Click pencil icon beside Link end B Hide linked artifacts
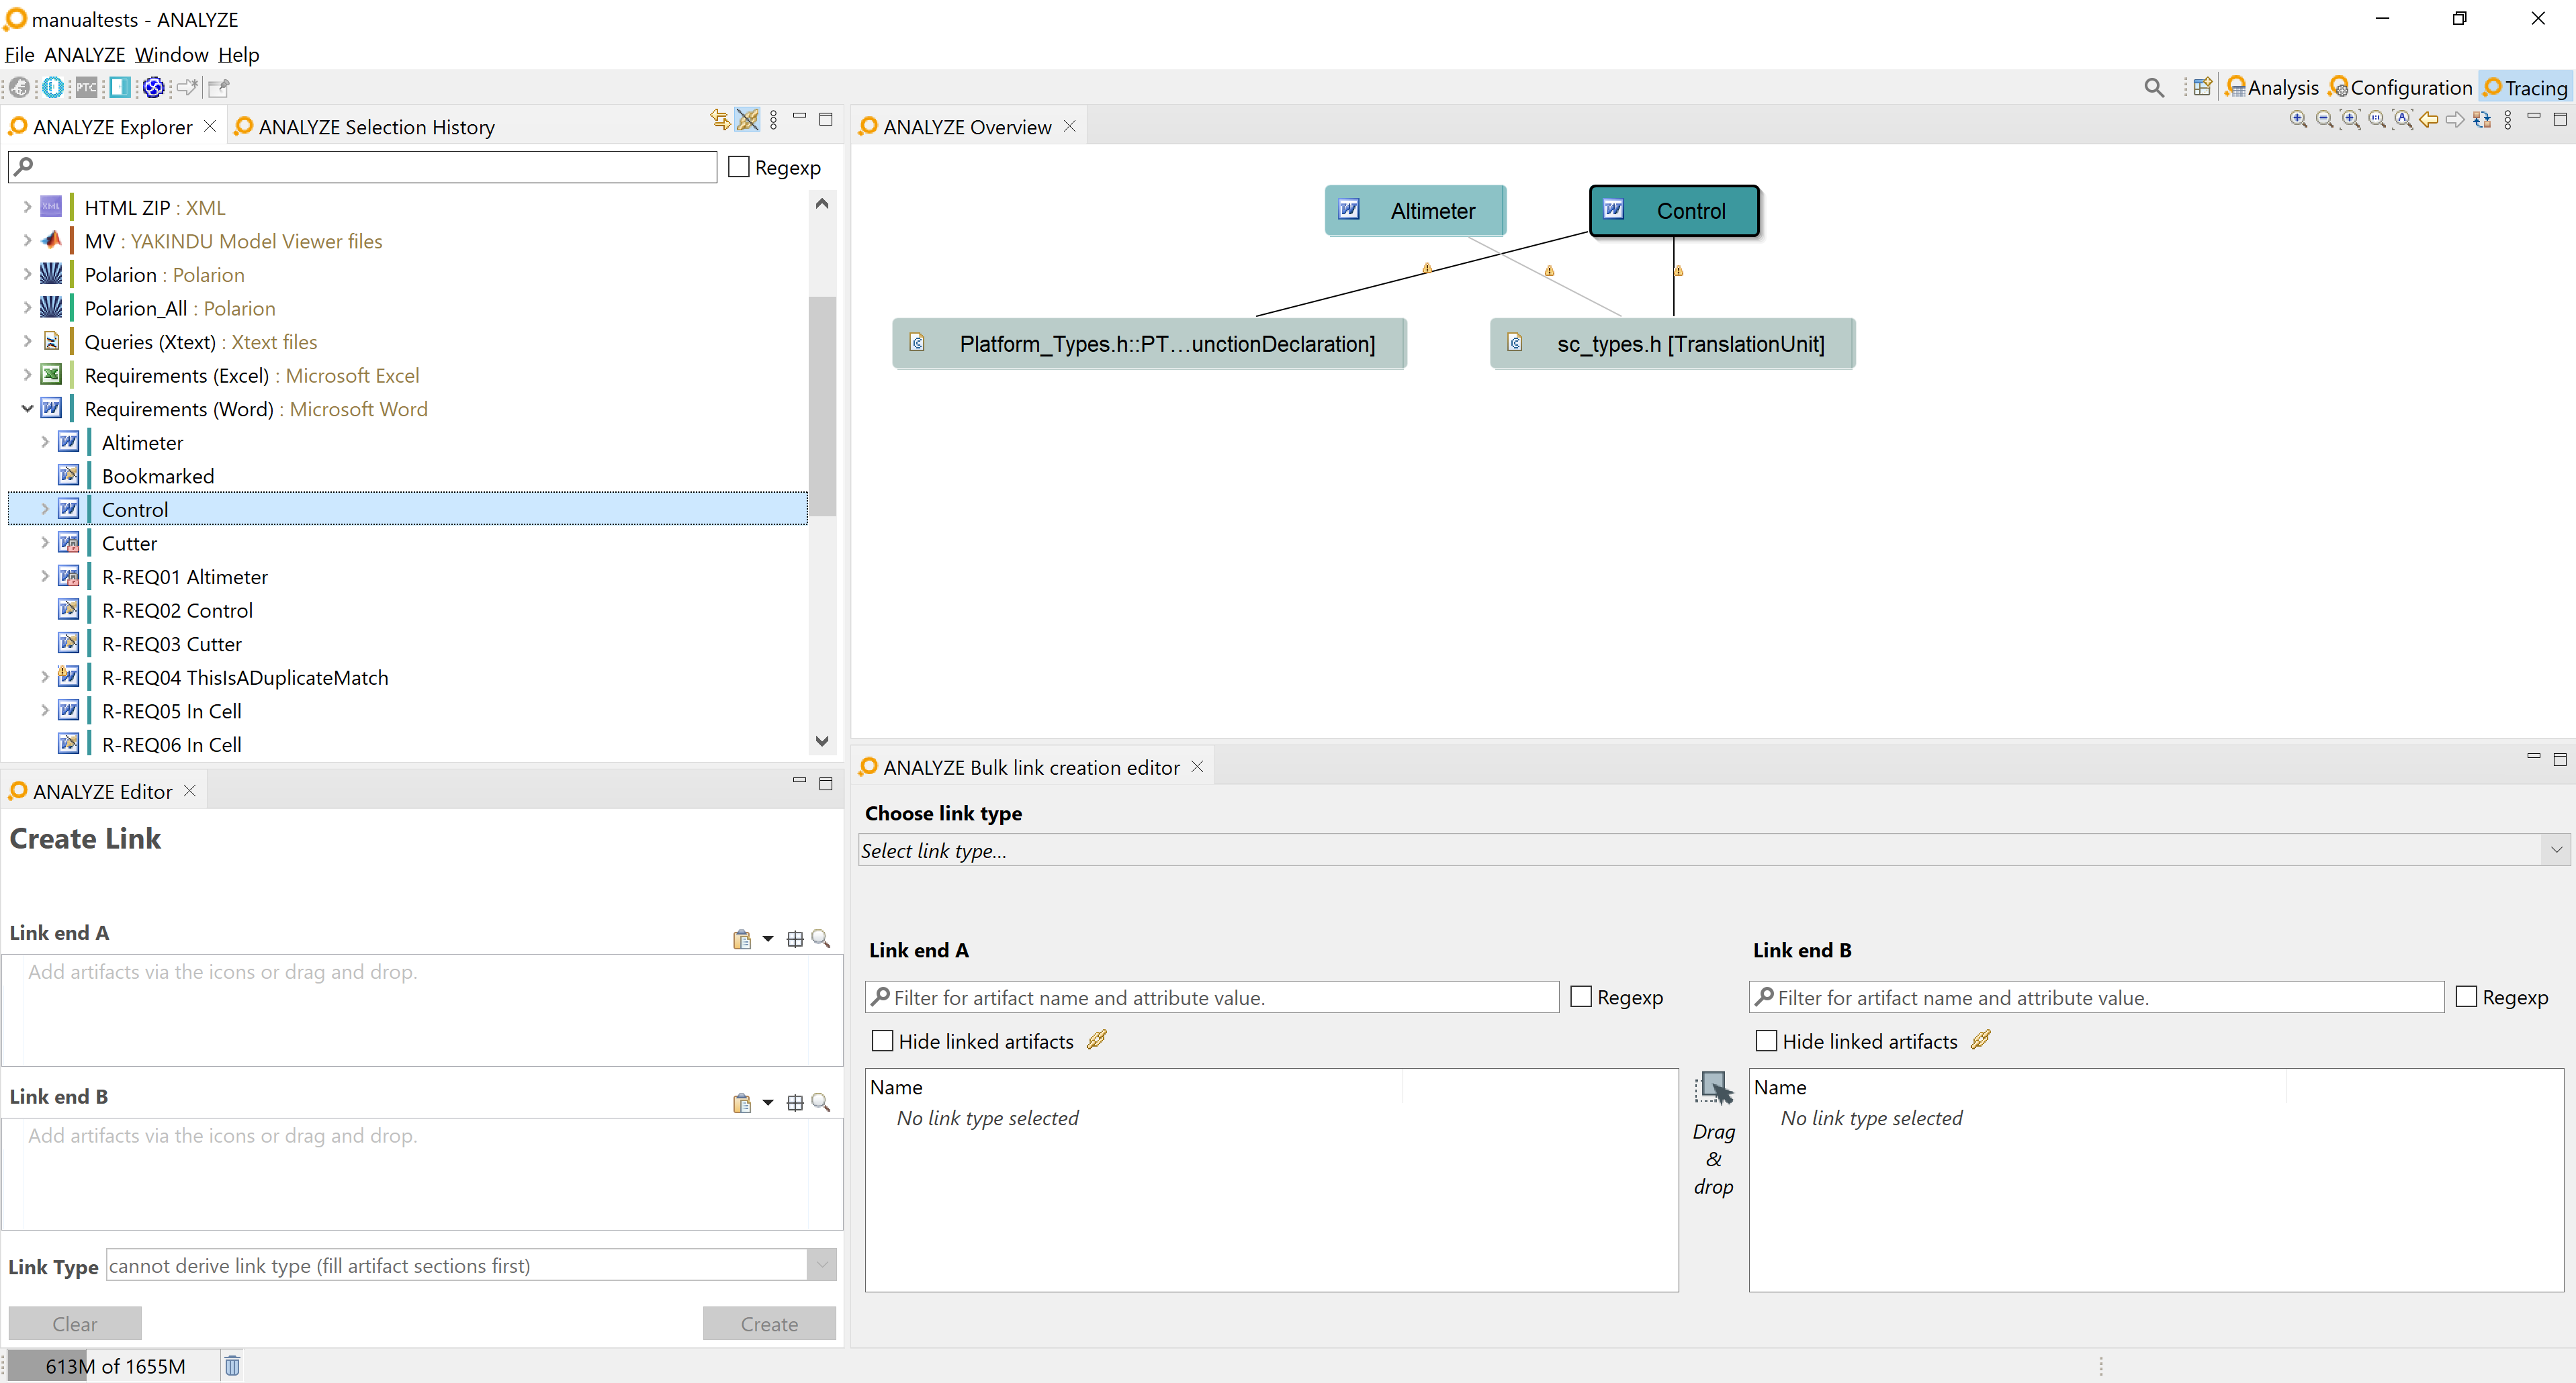The width and height of the screenshot is (2576, 1383). pyautogui.click(x=1981, y=1040)
